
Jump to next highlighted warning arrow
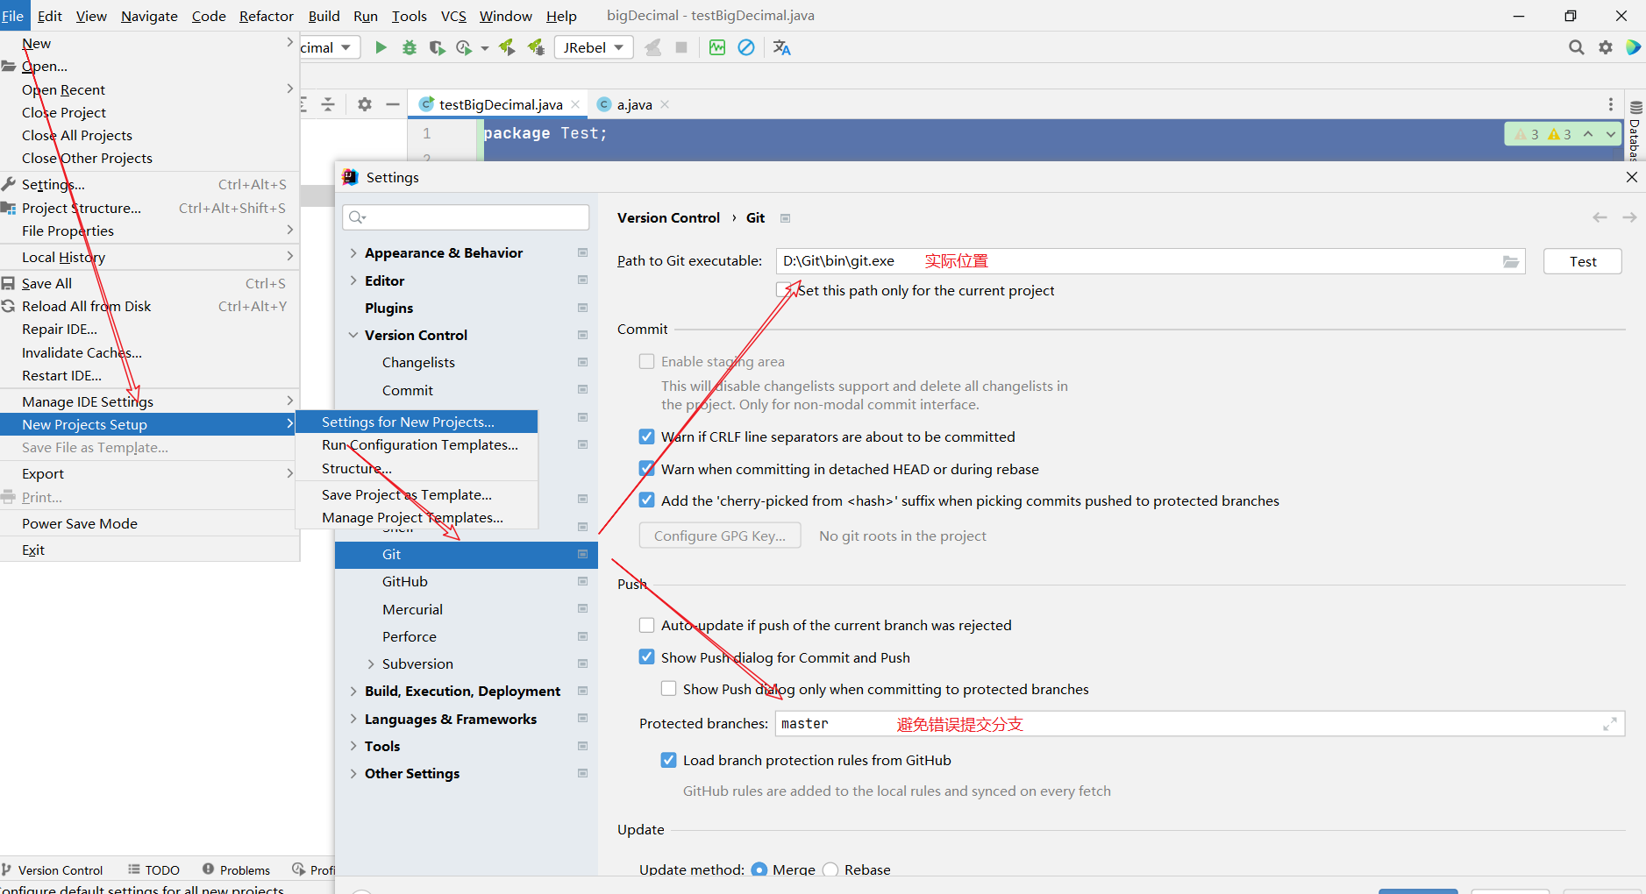pos(1611,134)
